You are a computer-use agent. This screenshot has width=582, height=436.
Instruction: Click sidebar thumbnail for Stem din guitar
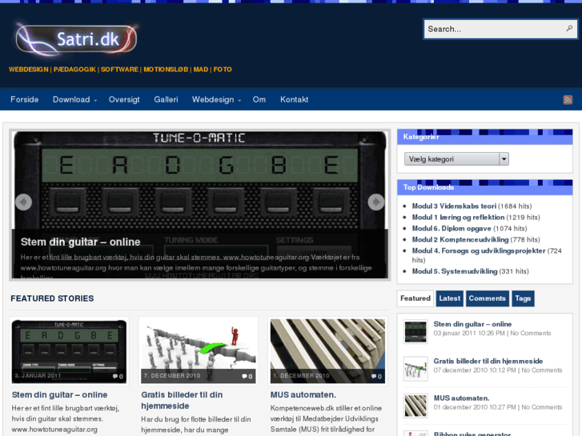click(415, 332)
